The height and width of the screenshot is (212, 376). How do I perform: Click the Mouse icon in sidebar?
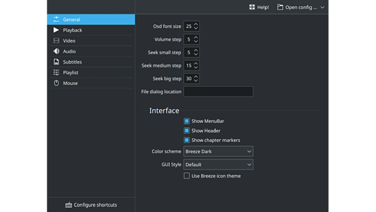[56, 83]
